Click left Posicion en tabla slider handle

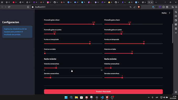click(45, 53)
